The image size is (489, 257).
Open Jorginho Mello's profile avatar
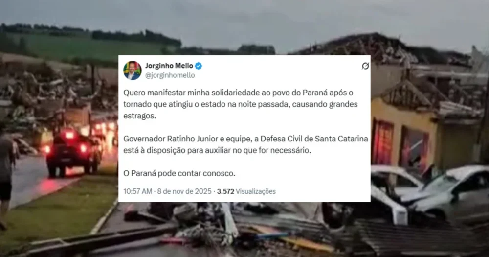tap(132, 70)
